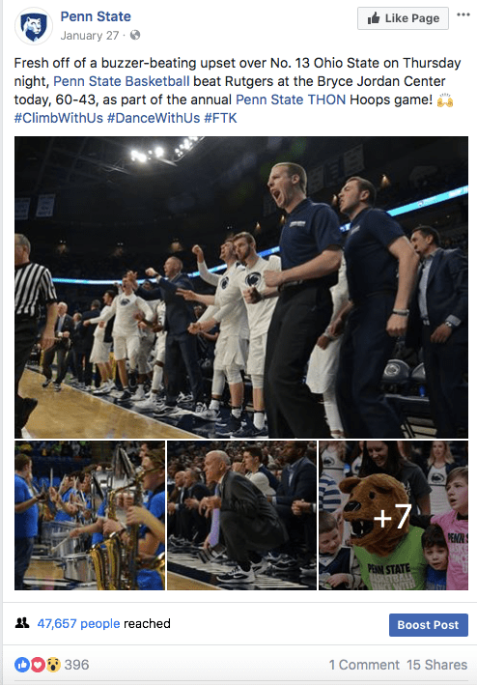
Task: Click the Wow reaction face icon
Action: point(53,665)
